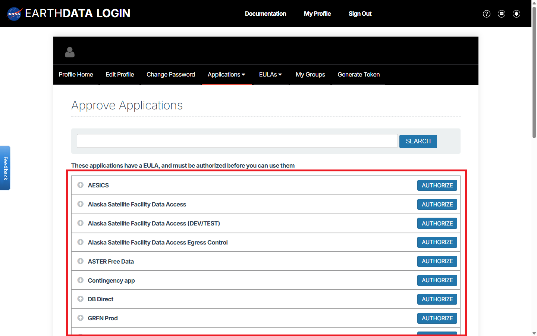537x336 pixels.
Task: Expand the Alaska Satellite Facility (DEV/TEST) row
Action: pos(80,223)
